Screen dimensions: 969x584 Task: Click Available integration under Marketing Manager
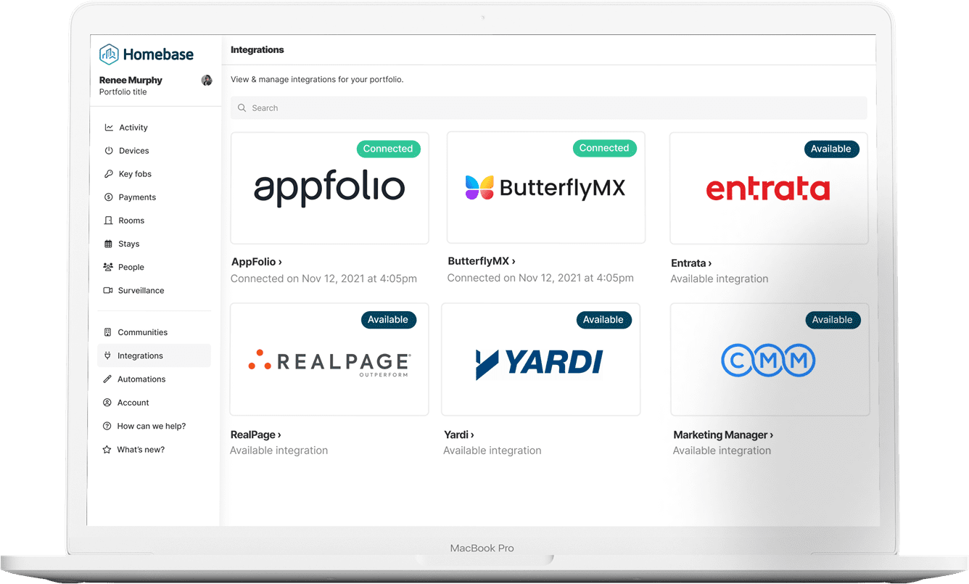click(x=722, y=451)
